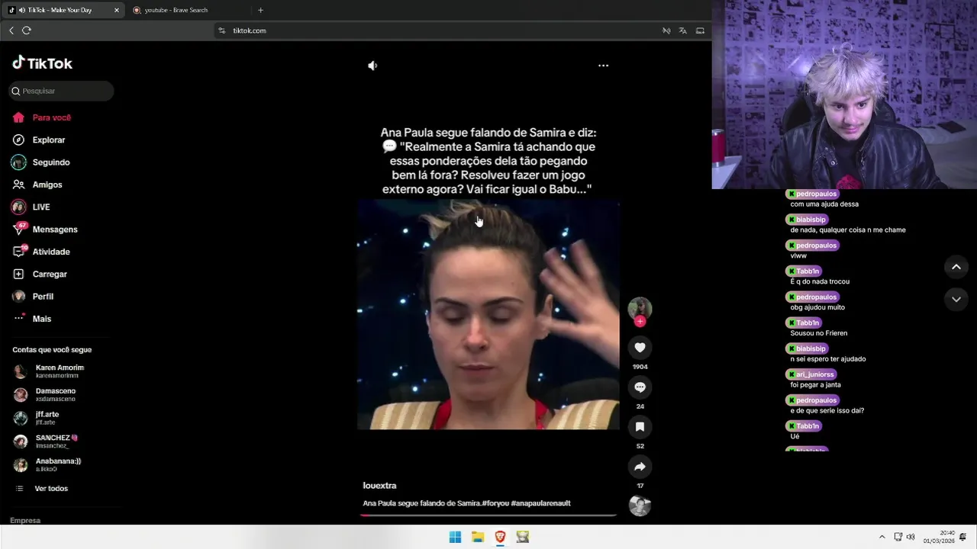Go to next video with down chevron

point(956,300)
